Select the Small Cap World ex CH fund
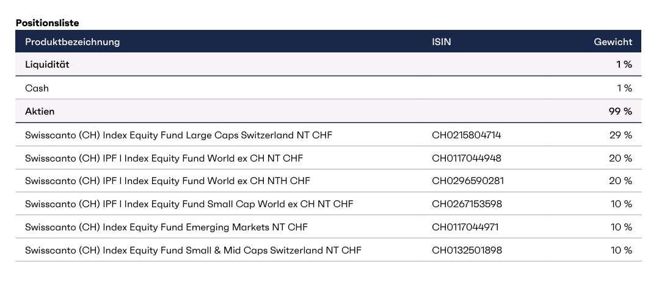The width and height of the screenshot is (659, 284). point(189,204)
